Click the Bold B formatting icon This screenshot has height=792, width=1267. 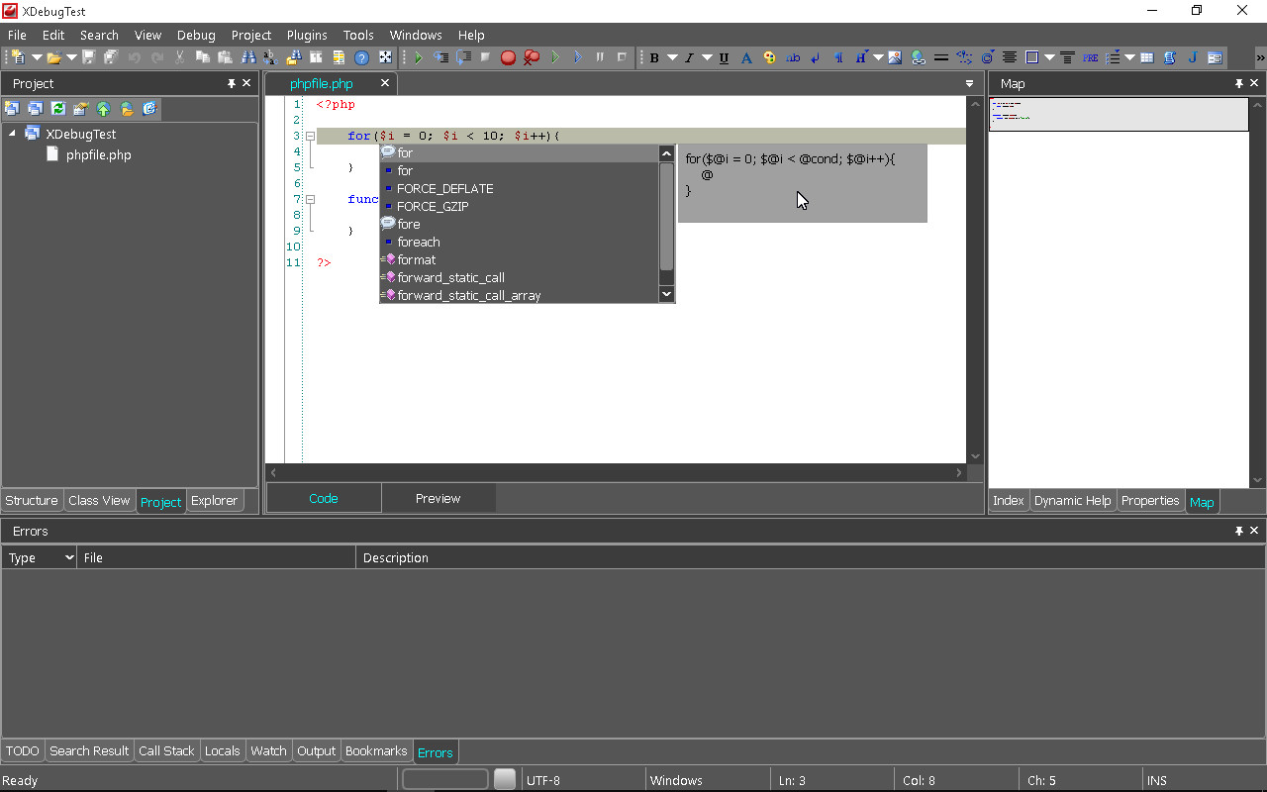(654, 57)
